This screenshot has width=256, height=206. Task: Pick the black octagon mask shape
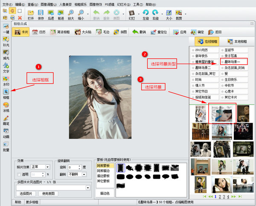pos(139,168)
